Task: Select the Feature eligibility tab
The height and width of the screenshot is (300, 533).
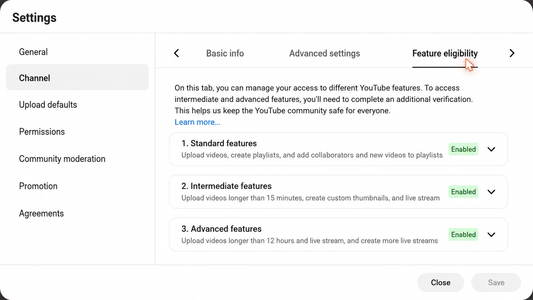Action: point(445,53)
